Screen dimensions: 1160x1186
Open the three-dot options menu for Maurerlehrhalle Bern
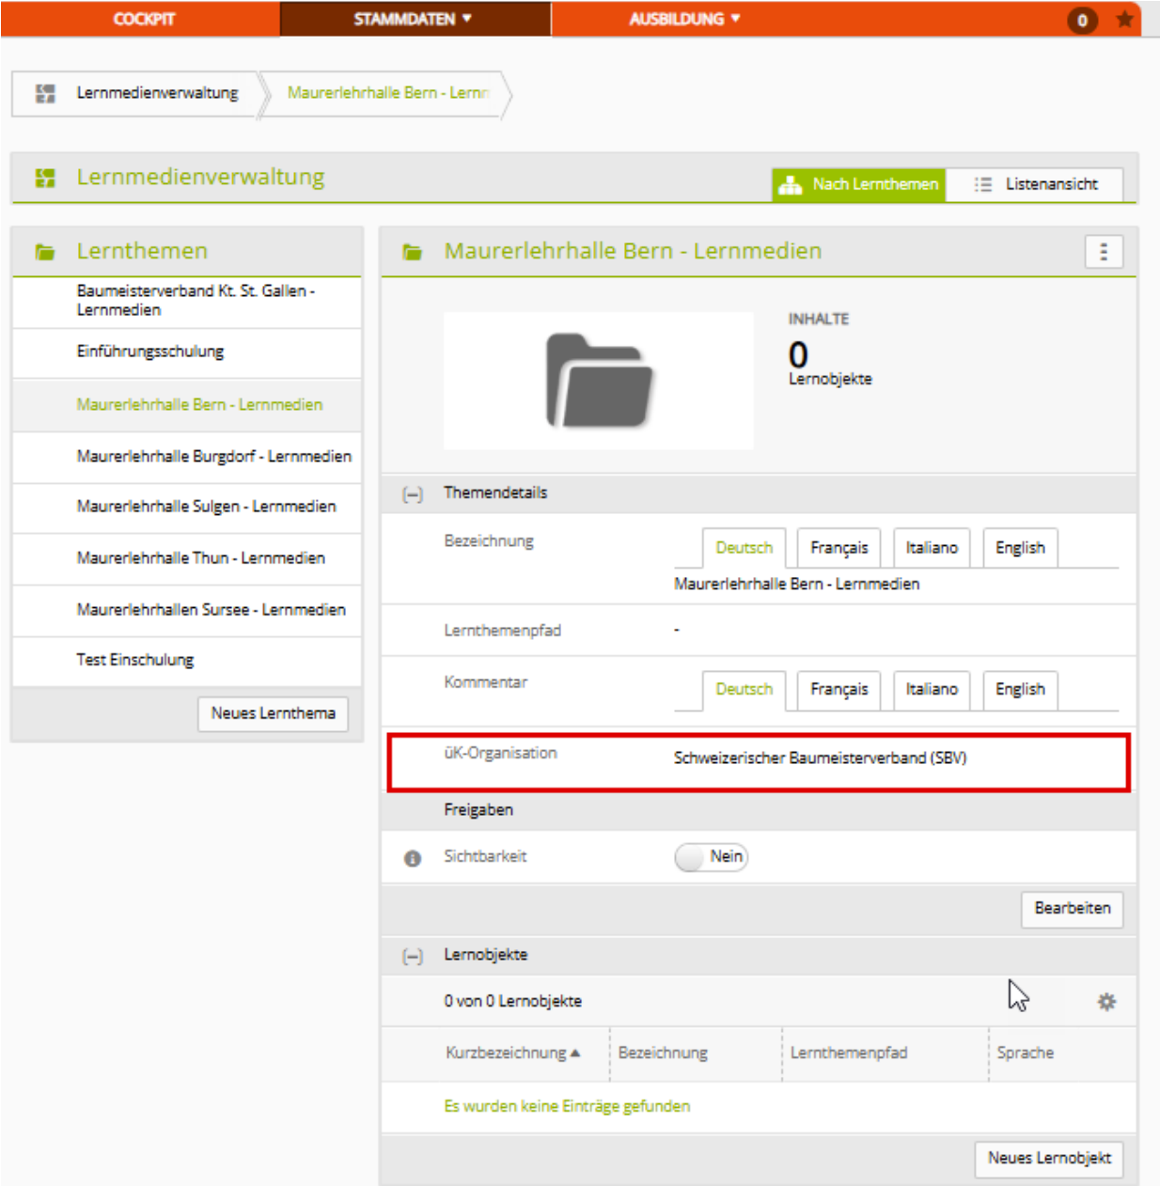(1104, 252)
